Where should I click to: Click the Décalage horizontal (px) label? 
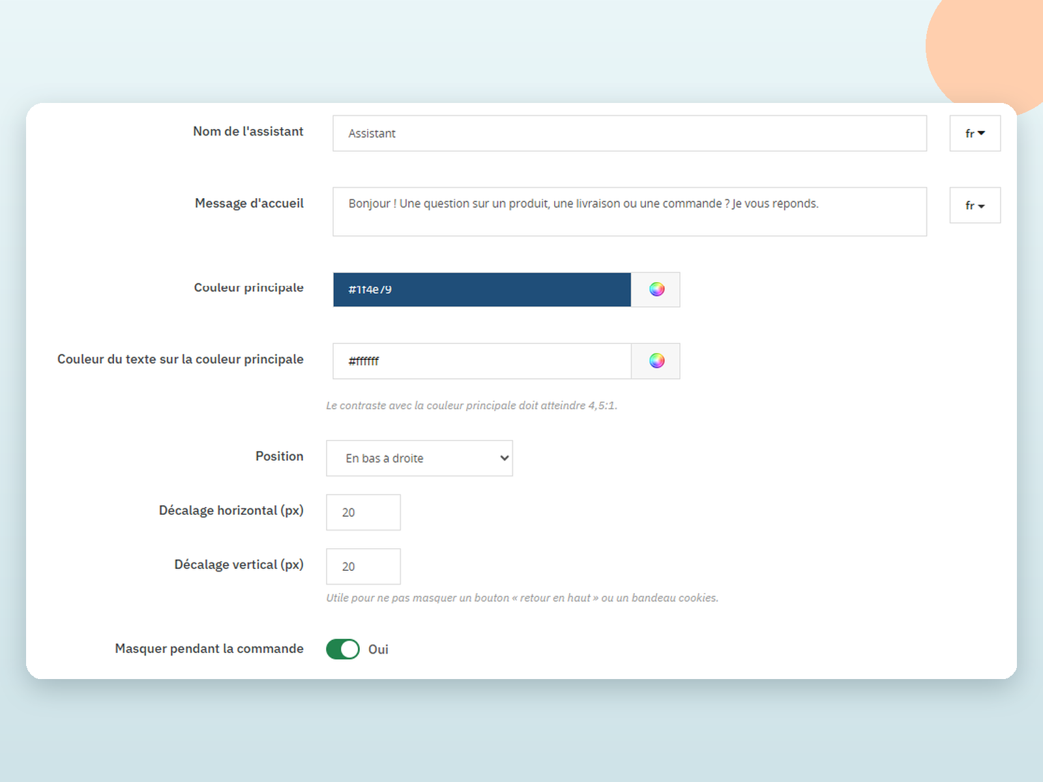click(x=231, y=510)
